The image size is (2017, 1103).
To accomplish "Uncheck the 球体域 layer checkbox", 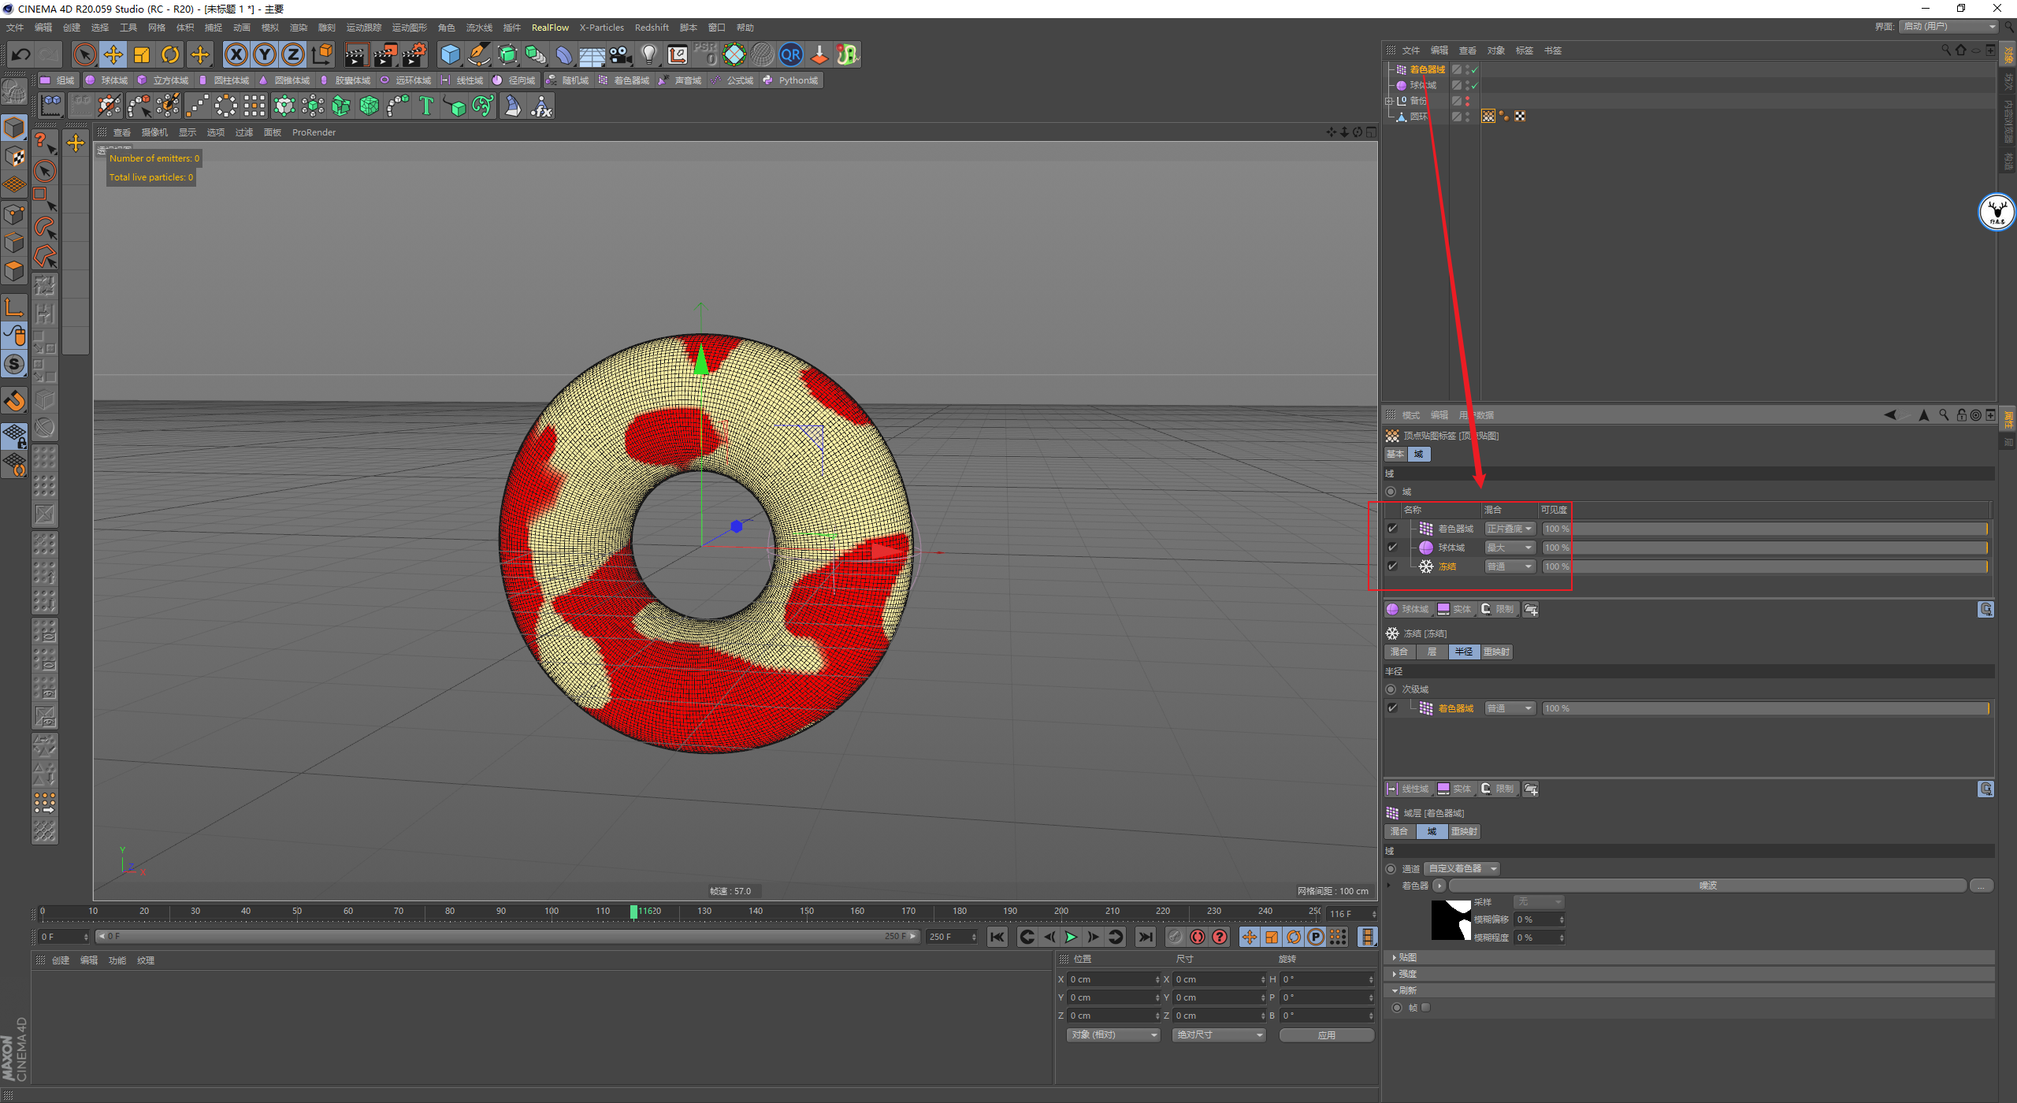I will point(1392,548).
